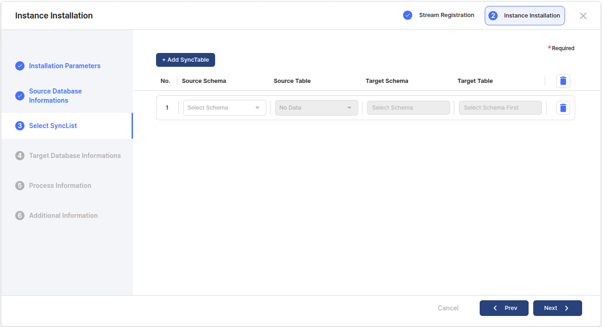Return to the previous step with Prev
The width and height of the screenshot is (602, 327).
(504, 308)
